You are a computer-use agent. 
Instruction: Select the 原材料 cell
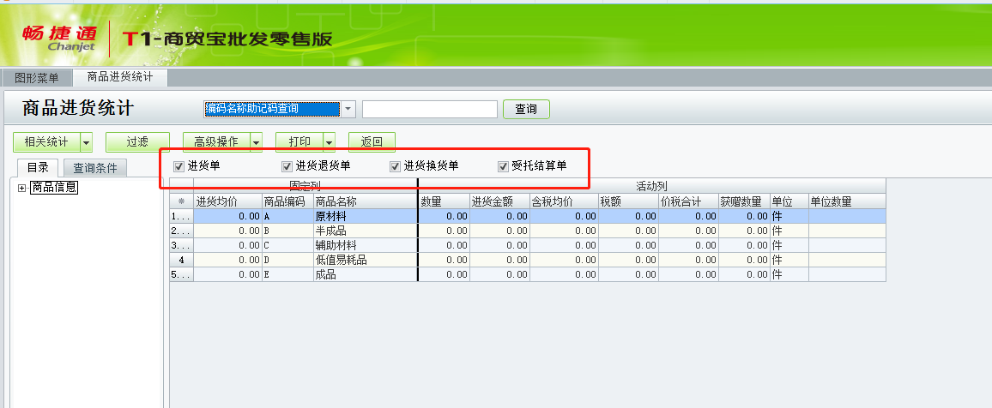365,216
